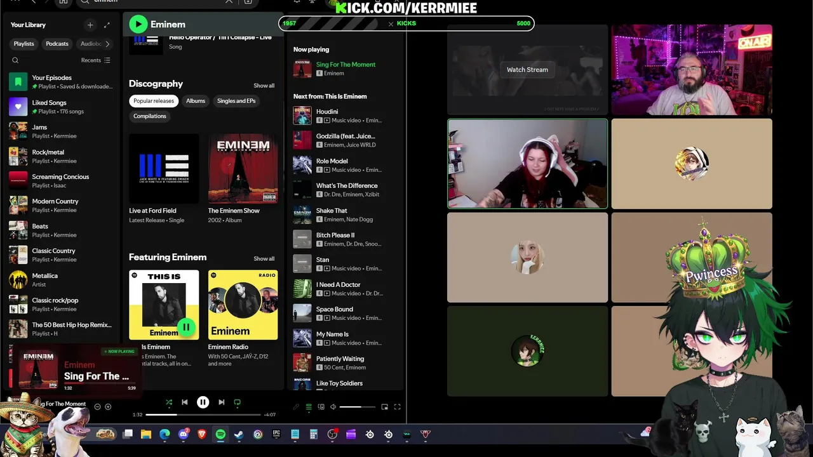
Task: Reveal more library filters with chevron
Action: pyautogui.click(x=107, y=44)
